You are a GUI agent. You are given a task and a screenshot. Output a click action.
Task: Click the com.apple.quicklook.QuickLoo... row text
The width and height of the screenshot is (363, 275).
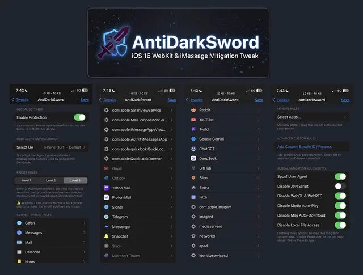pyautogui.click(x=139, y=149)
